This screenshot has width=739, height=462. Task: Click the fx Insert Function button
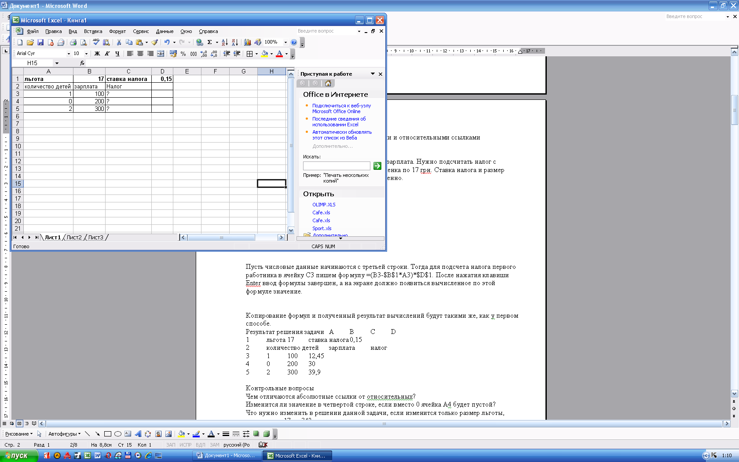(82, 63)
